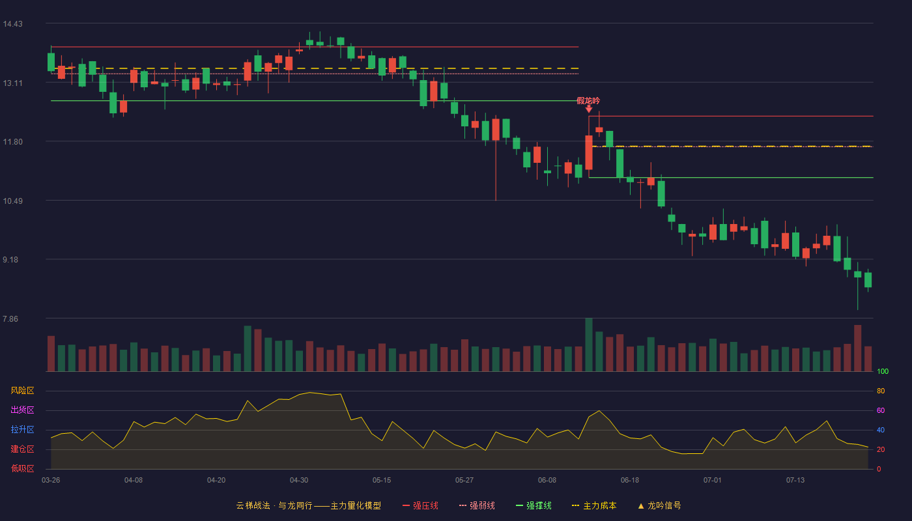Click the tallest green volume bar

click(x=589, y=345)
